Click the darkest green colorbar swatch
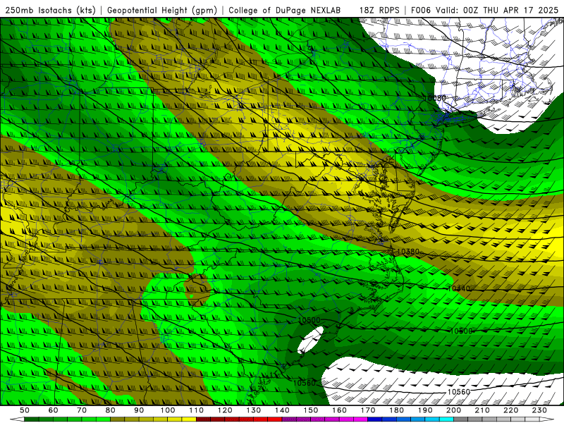564x423 pixels. coord(32,419)
